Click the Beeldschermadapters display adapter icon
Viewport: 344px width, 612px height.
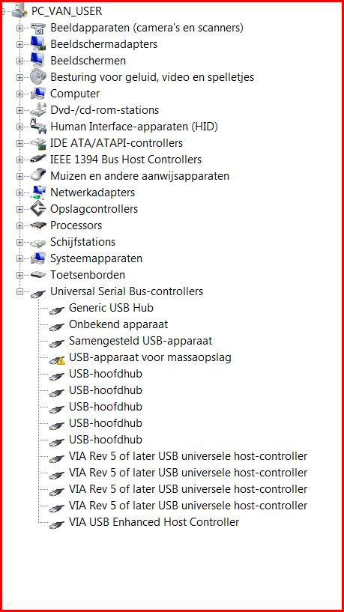click(38, 44)
